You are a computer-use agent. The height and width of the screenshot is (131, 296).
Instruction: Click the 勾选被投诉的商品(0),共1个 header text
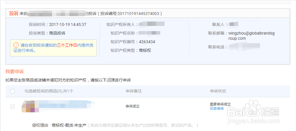pos(49,91)
